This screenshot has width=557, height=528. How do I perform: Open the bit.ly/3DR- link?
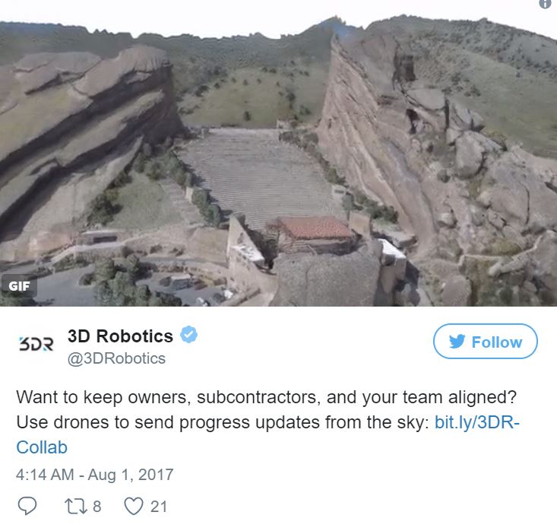click(477, 422)
